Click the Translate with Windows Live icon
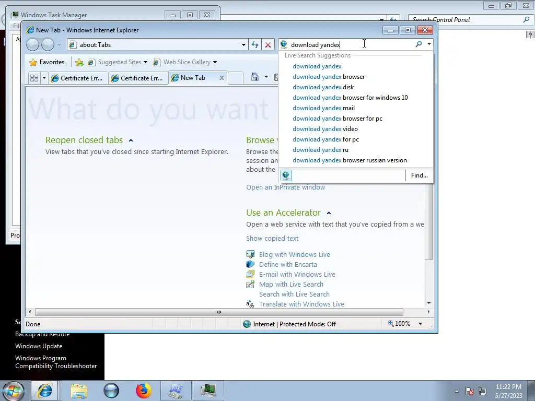Viewport: 535px width, 401px height. pyautogui.click(x=250, y=304)
